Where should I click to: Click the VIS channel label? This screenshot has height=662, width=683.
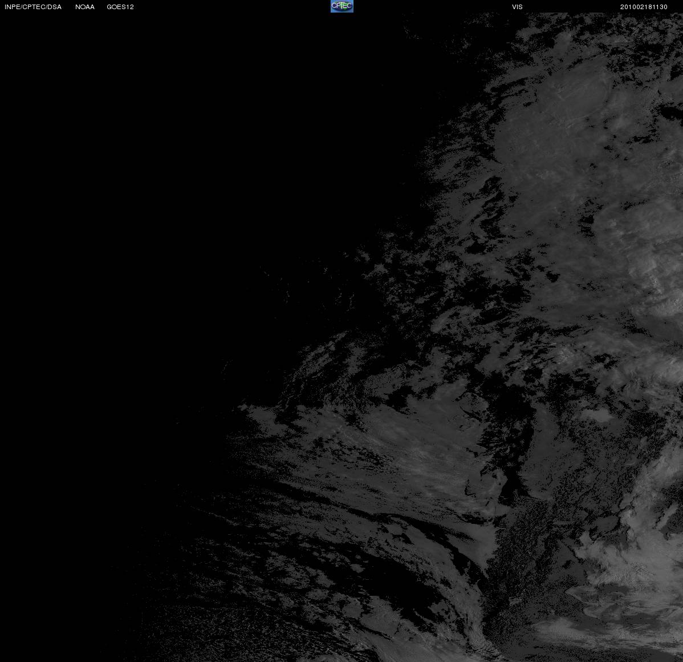518,7
